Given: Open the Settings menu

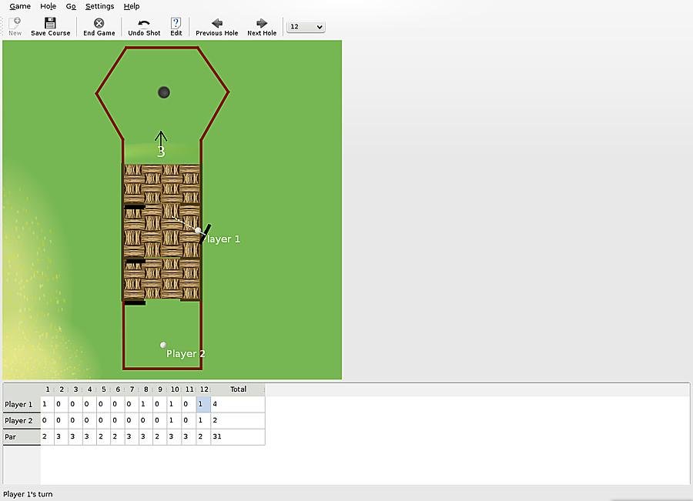Looking at the screenshot, I should pos(99,6).
